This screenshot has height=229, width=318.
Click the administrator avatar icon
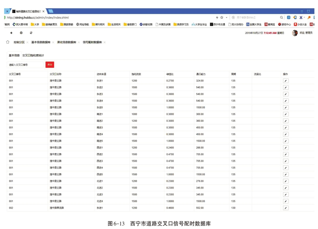295,33
